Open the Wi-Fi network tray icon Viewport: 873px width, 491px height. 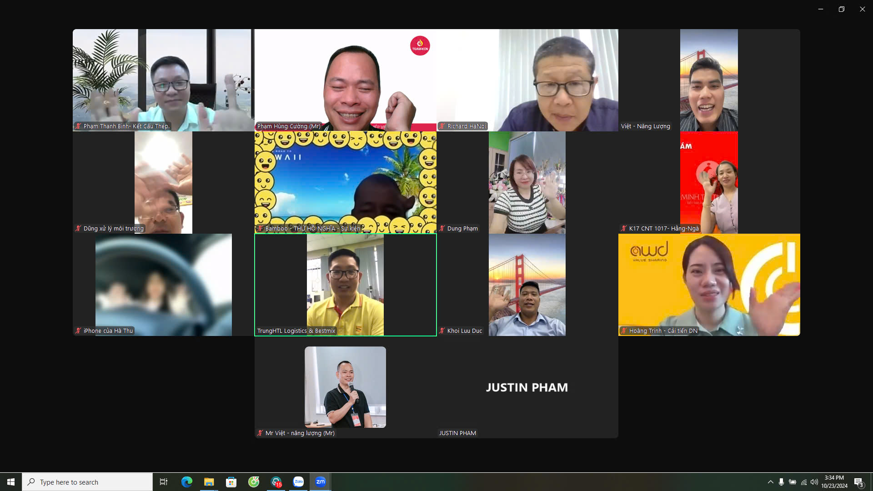[x=803, y=482]
